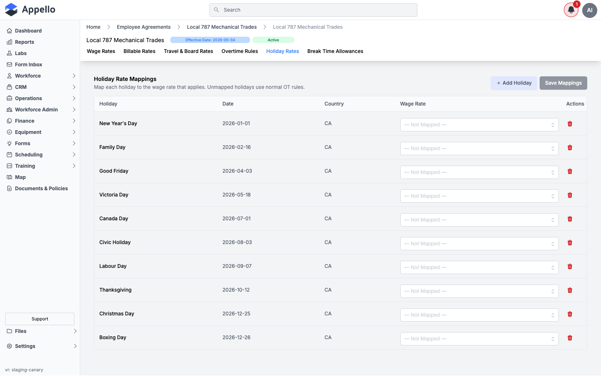
Task: Select a wage rate for Christmas Day
Action: 479,315
